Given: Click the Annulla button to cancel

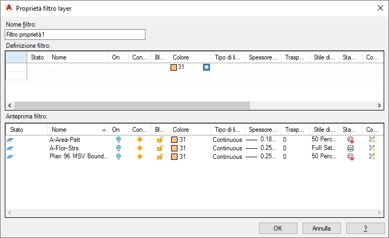Looking at the screenshot, I should point(321,228).
